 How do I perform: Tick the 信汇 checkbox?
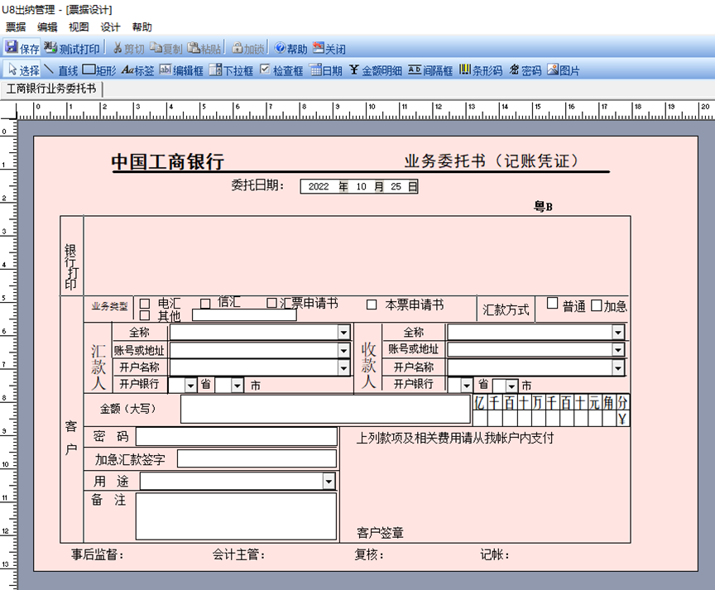(205, 304)
